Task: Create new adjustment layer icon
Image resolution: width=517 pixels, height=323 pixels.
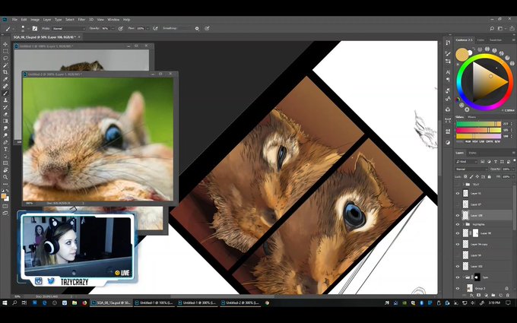Action: 486,295
